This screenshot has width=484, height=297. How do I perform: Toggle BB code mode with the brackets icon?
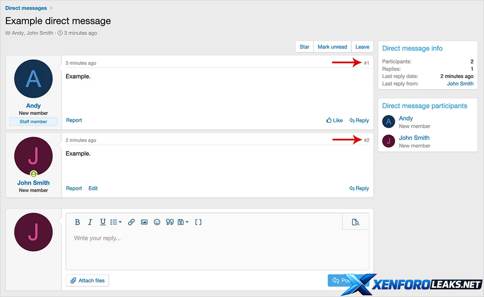tap(198, 222)
